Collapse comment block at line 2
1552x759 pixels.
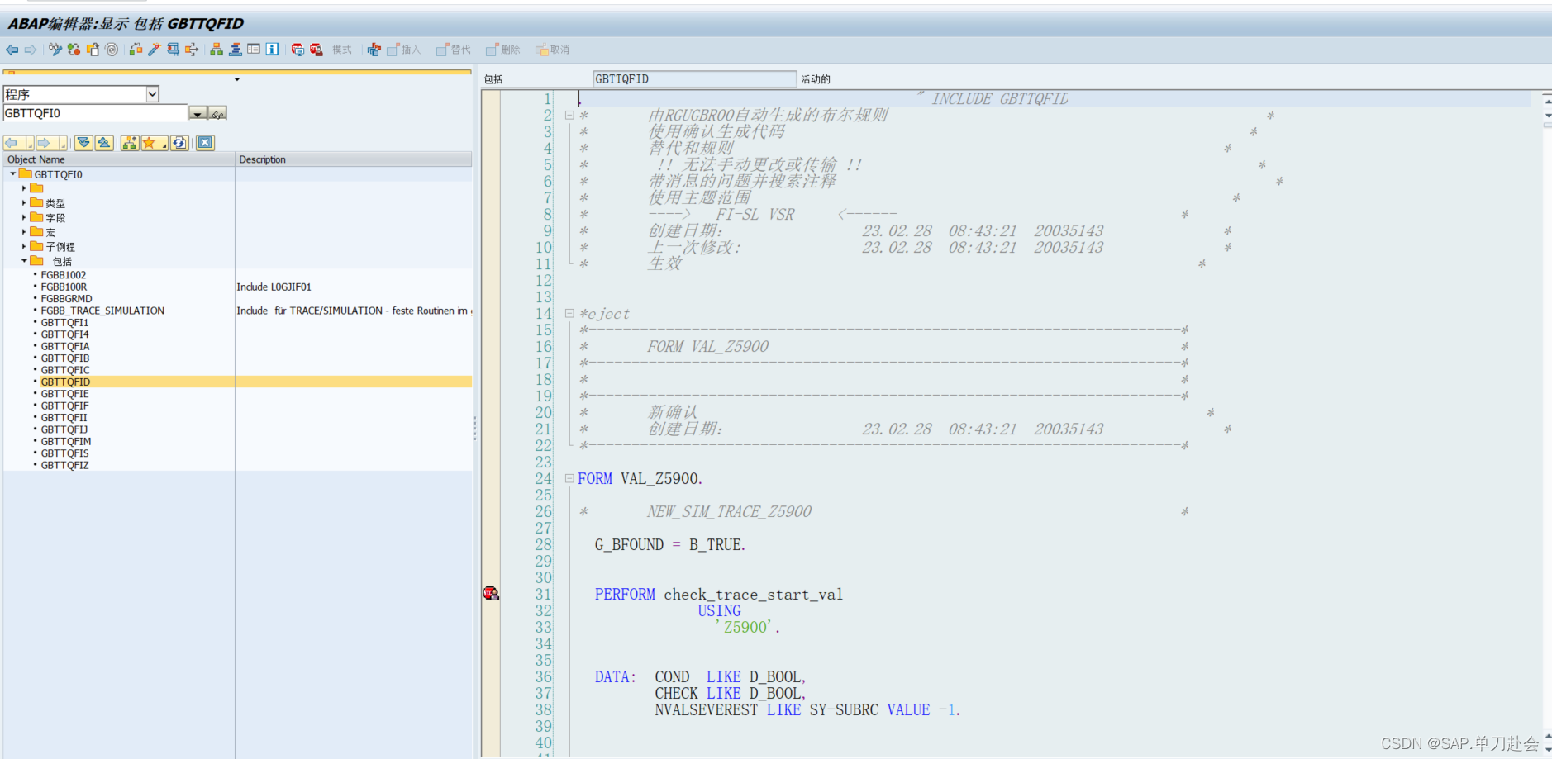tap(569, 115)
